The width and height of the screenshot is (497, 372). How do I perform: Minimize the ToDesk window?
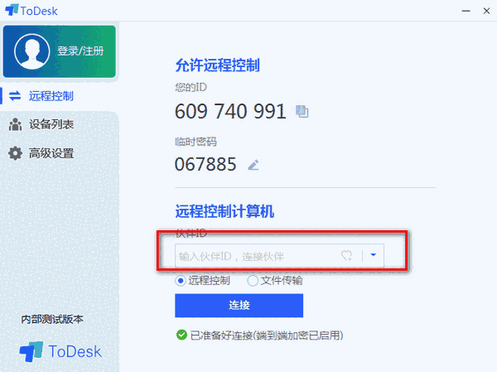[466, 11]
